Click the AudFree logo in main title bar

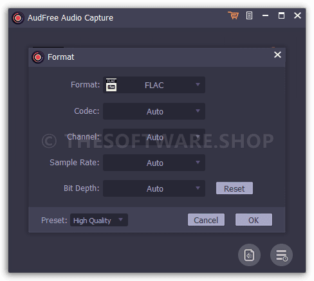pos(18,18)
